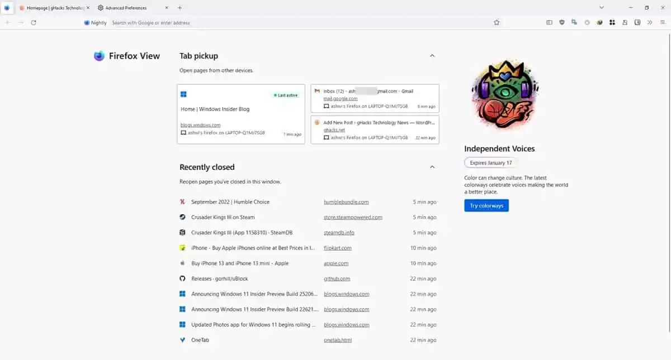This screenshot has height=360, width=671.
Task: Click the Independent Voices colorway artwork
Action: pyautogui.click(x=504, y=95)
